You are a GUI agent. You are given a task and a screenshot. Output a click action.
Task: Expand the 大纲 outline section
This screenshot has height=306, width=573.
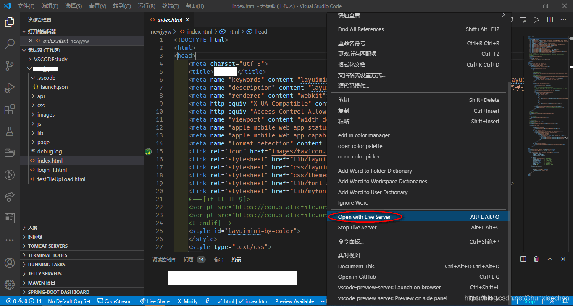(x=82, y=228)
